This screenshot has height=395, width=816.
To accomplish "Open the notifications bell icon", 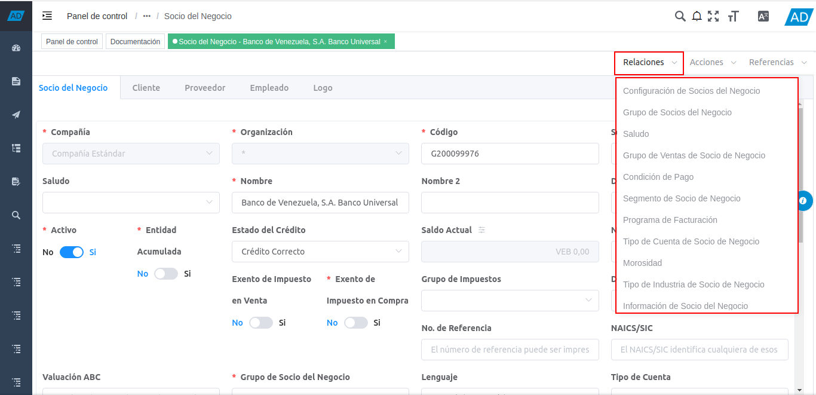I will (697, 16).
